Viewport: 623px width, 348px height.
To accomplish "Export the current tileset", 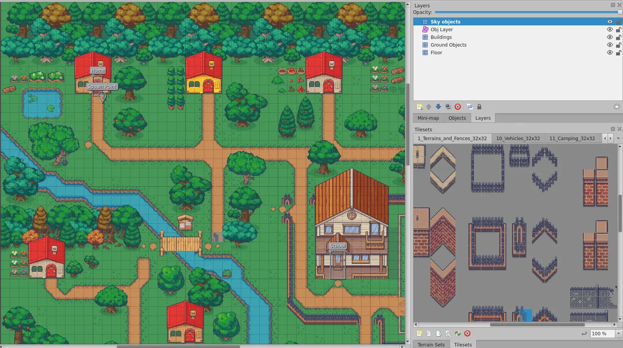I will (x=438, y=333).
